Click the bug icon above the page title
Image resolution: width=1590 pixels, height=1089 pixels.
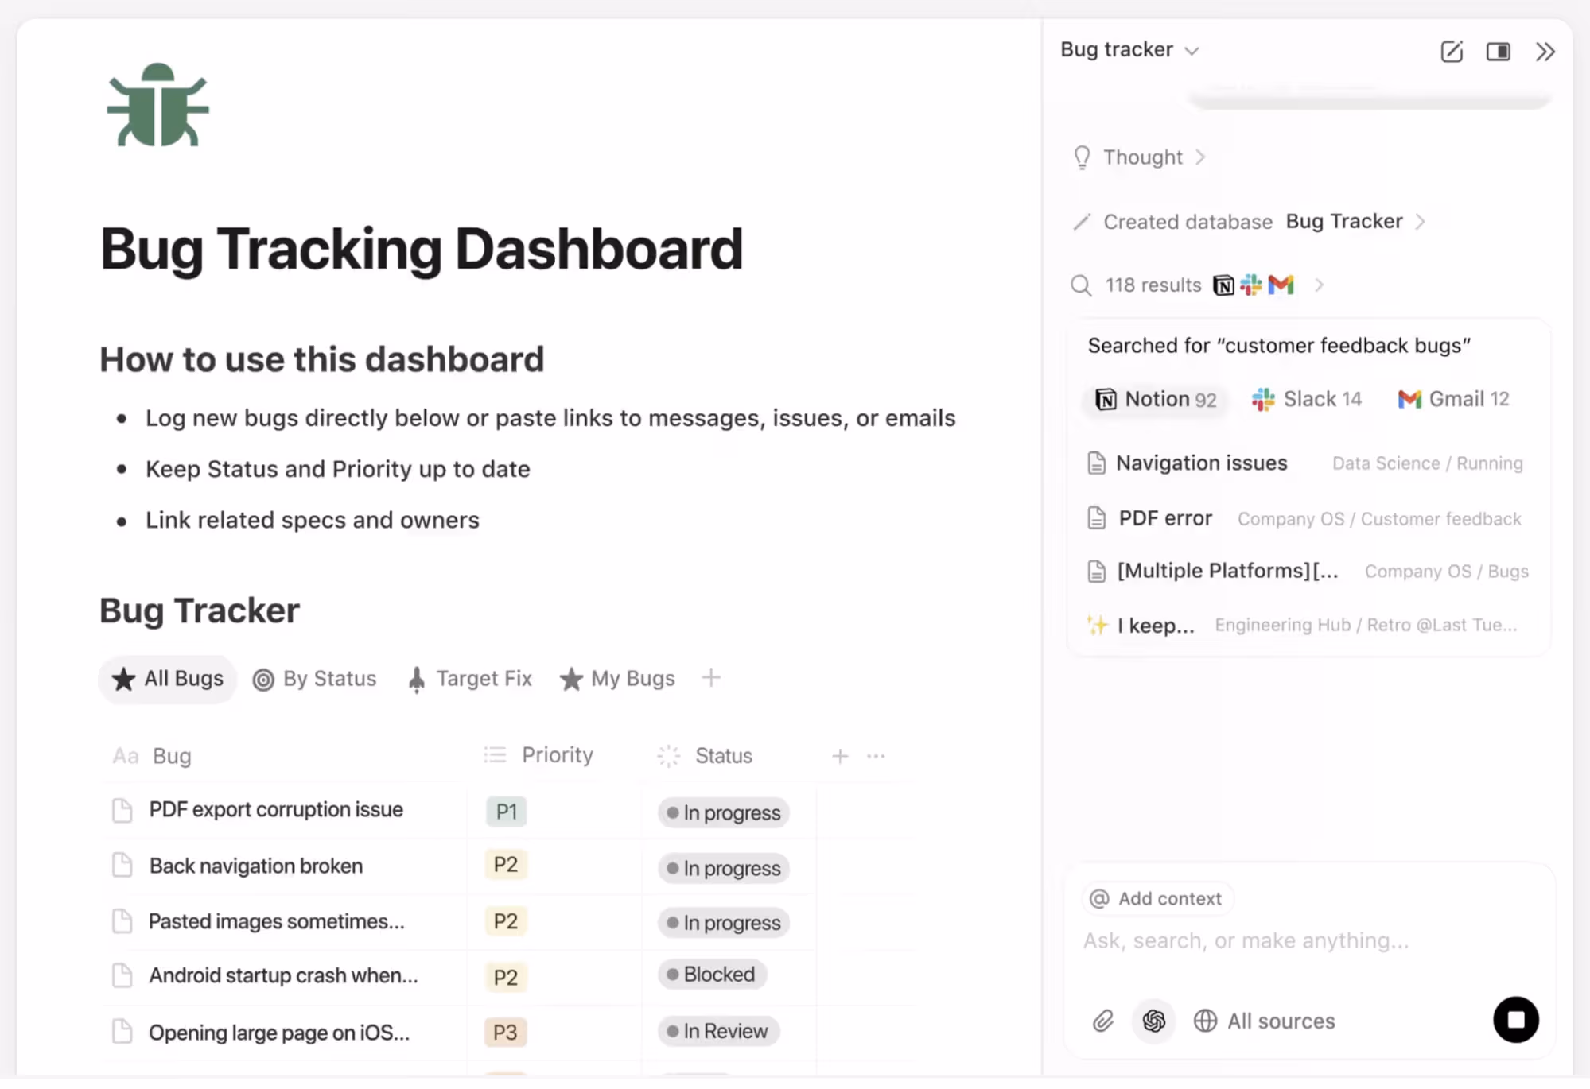point(157,104)
